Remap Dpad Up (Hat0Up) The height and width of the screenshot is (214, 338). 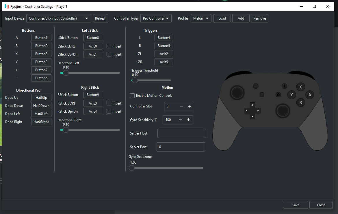pyautogui.click(x=41, y=98)
